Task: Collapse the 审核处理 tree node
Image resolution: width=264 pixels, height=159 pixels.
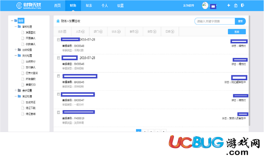Action: coord(16,26)
